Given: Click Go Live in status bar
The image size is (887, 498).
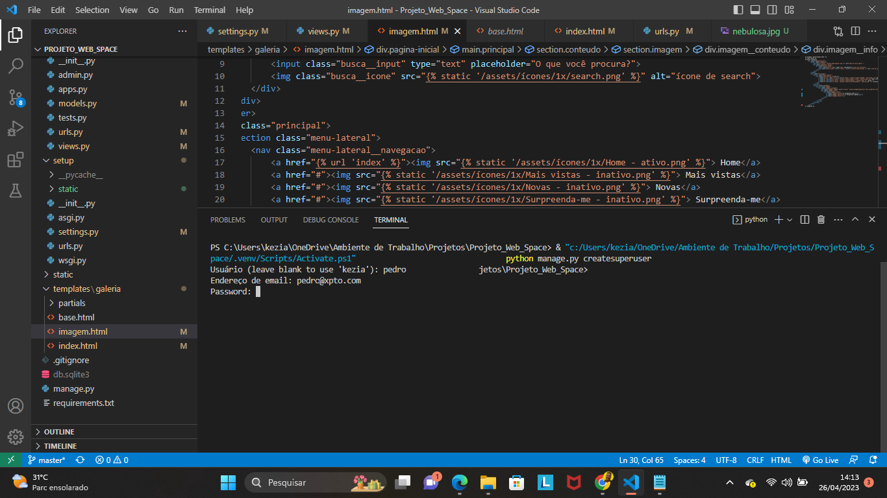Looking at the screenshot, I should pyautogui.click(x=820, y=460).
